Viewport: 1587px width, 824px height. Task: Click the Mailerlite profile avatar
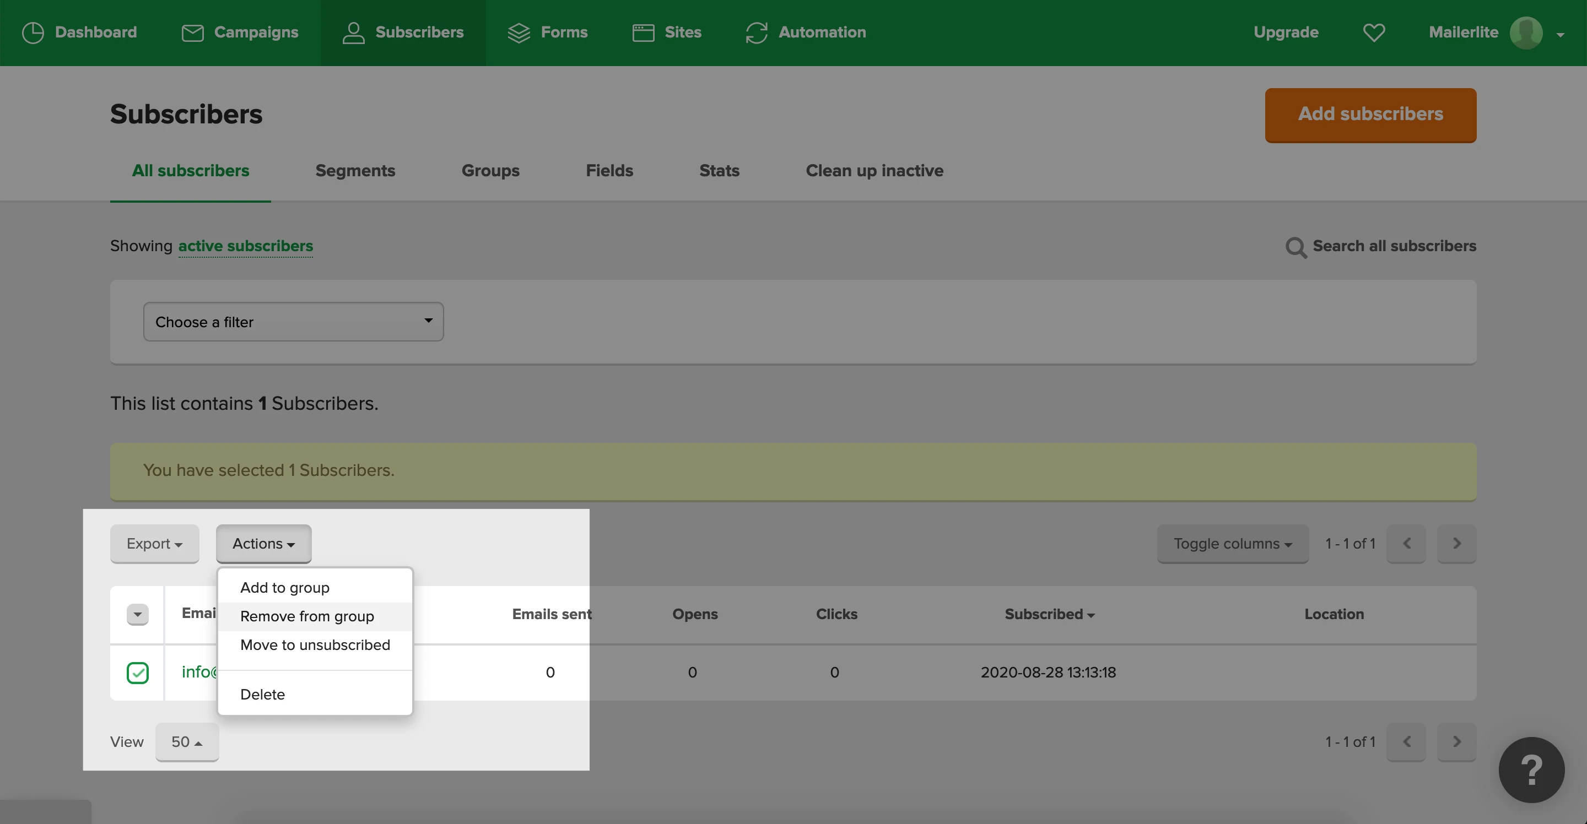pos(1526,32)
